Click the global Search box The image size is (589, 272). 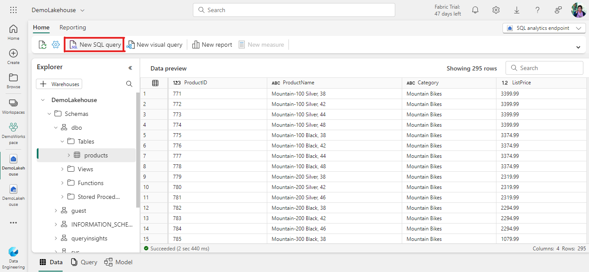pos(294,10)
